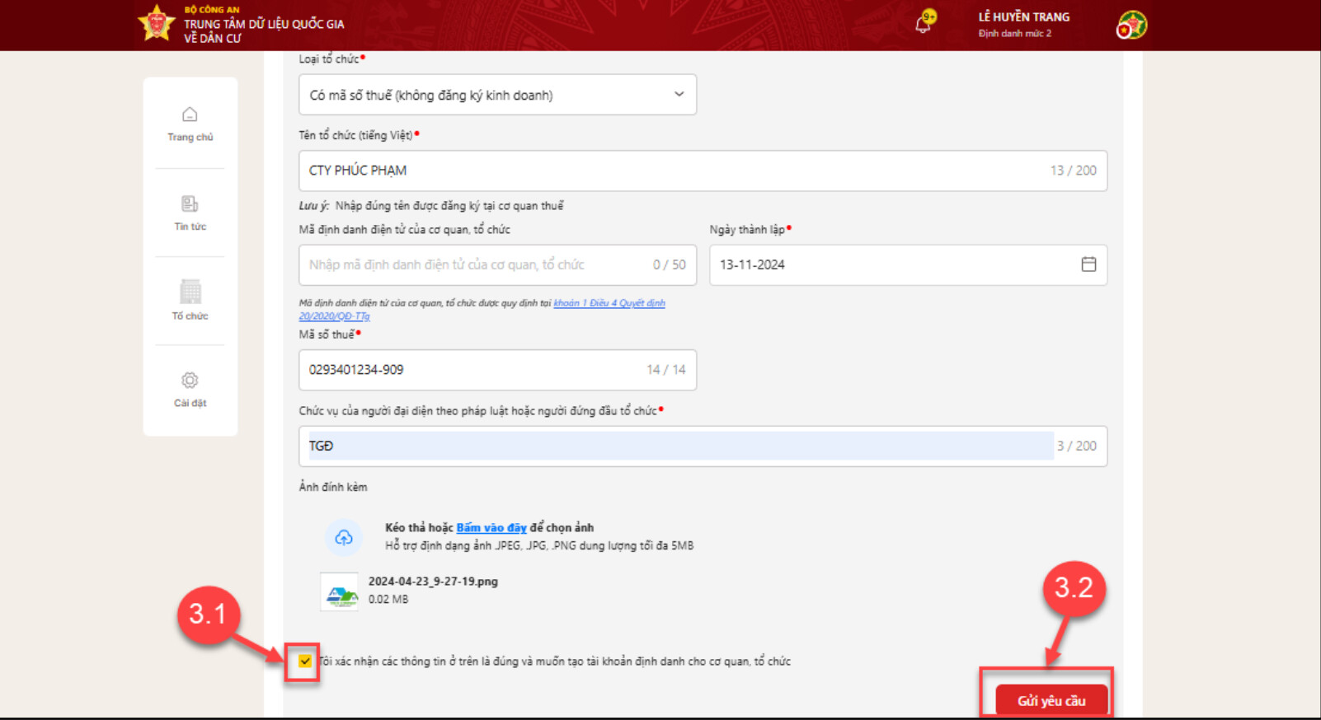The width and height of the screenshot is (1321, 720).
Task: Open calendar icon in Ngày thành lập field
Action: (x=1088, y=264)
